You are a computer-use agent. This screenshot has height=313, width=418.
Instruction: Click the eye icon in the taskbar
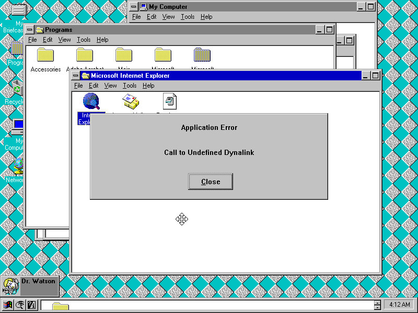point(19,305)
